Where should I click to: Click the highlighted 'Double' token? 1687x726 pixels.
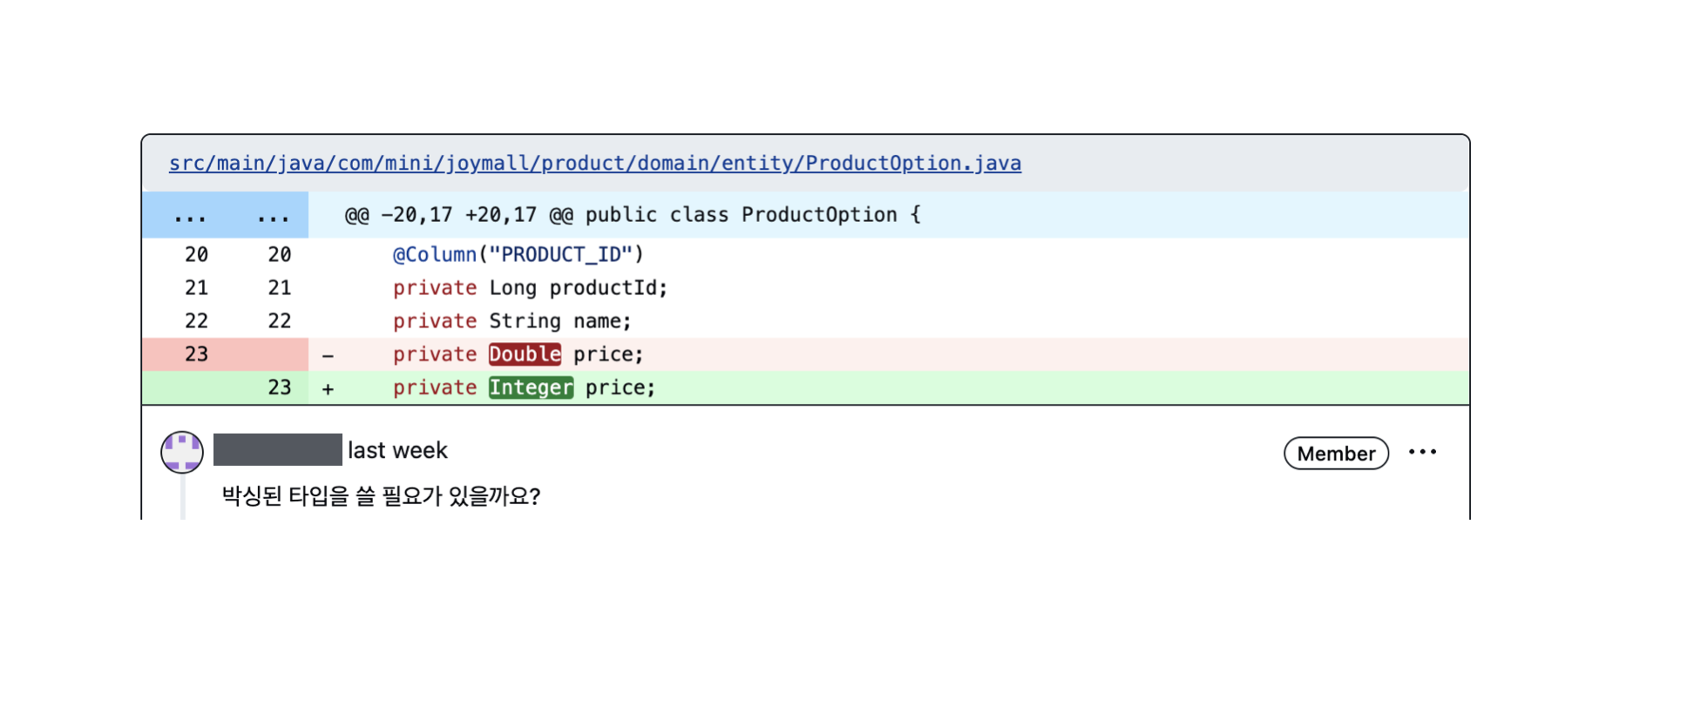click(525, 354)
